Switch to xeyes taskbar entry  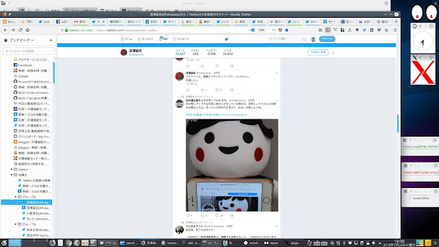click(x=272, y=243)
